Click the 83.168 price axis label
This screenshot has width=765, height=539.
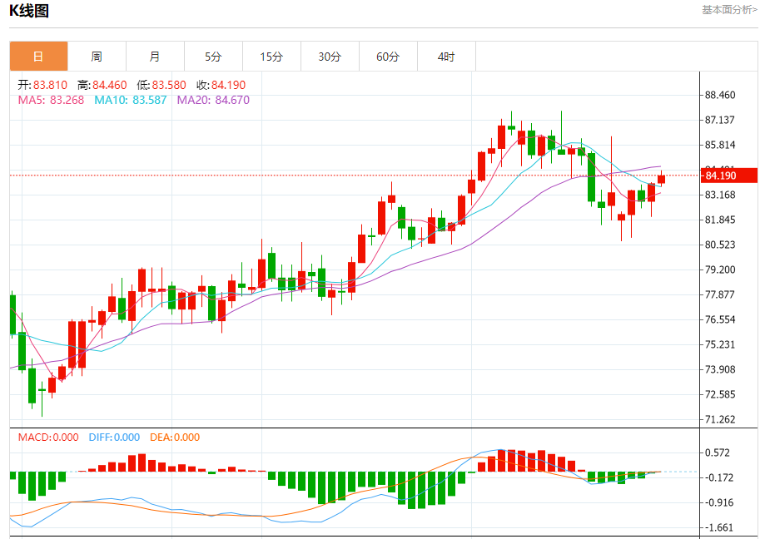pyautogui.click(x=720, y=195)
